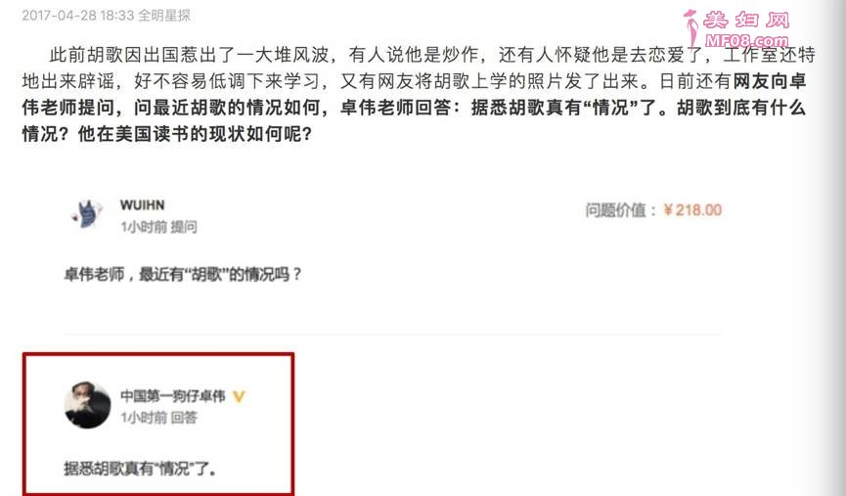Image resolution: width=846 pixels, height=496 pixels.
Task: Click the 1小时前 回答 time label
Action: pyautogui.click(x=158, y=418)
